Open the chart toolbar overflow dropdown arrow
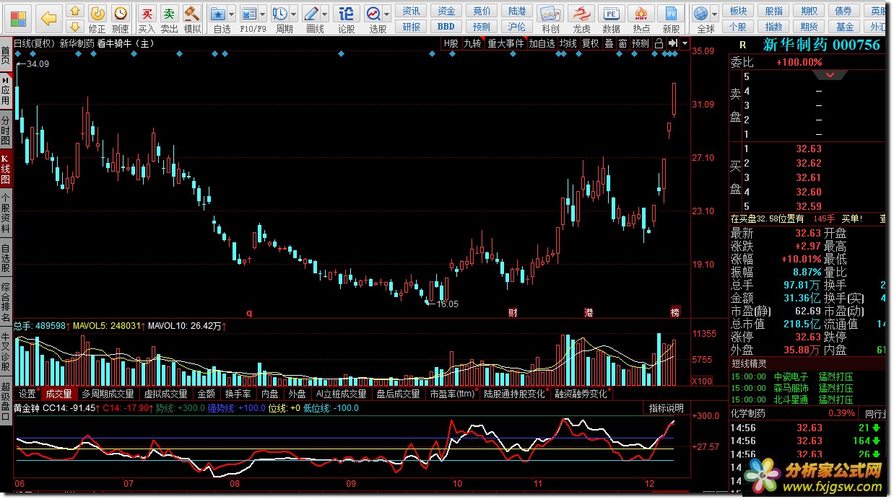The width and height of the screenshot is (894, 499). point(685,43)
